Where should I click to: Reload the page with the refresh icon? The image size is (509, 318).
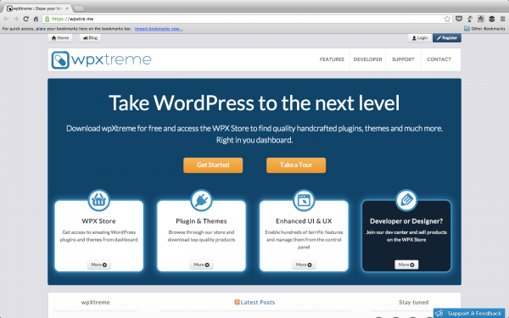pyautogui.click(x=26, y=19)
